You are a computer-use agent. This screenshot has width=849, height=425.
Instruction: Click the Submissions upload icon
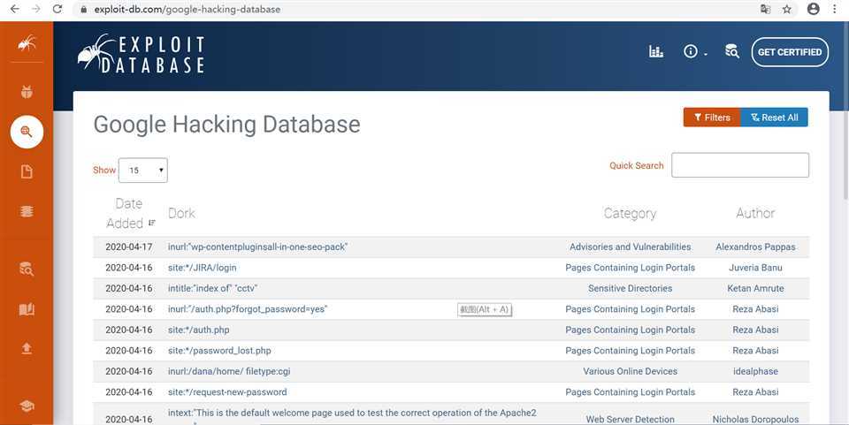point(27,348)
